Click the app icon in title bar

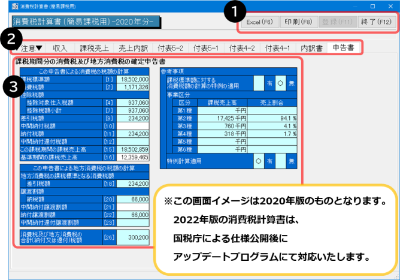point(5,5)
